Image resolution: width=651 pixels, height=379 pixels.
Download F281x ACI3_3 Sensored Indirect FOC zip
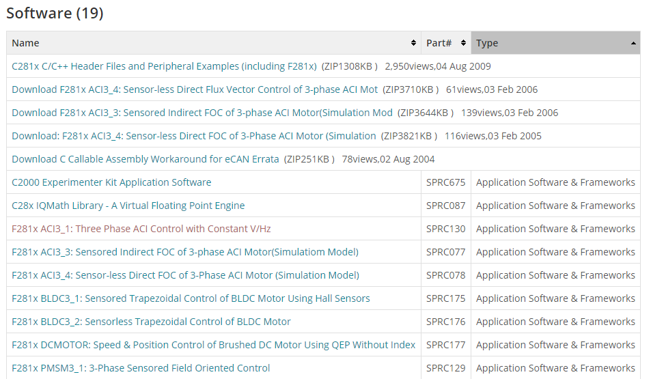click(x=202, y=113)
